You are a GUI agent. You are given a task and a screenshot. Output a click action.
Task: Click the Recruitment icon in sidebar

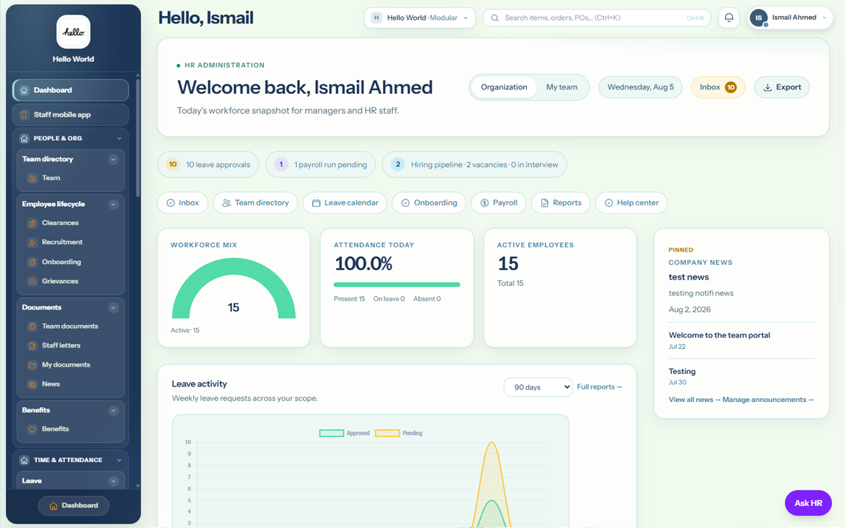[32, 243]
